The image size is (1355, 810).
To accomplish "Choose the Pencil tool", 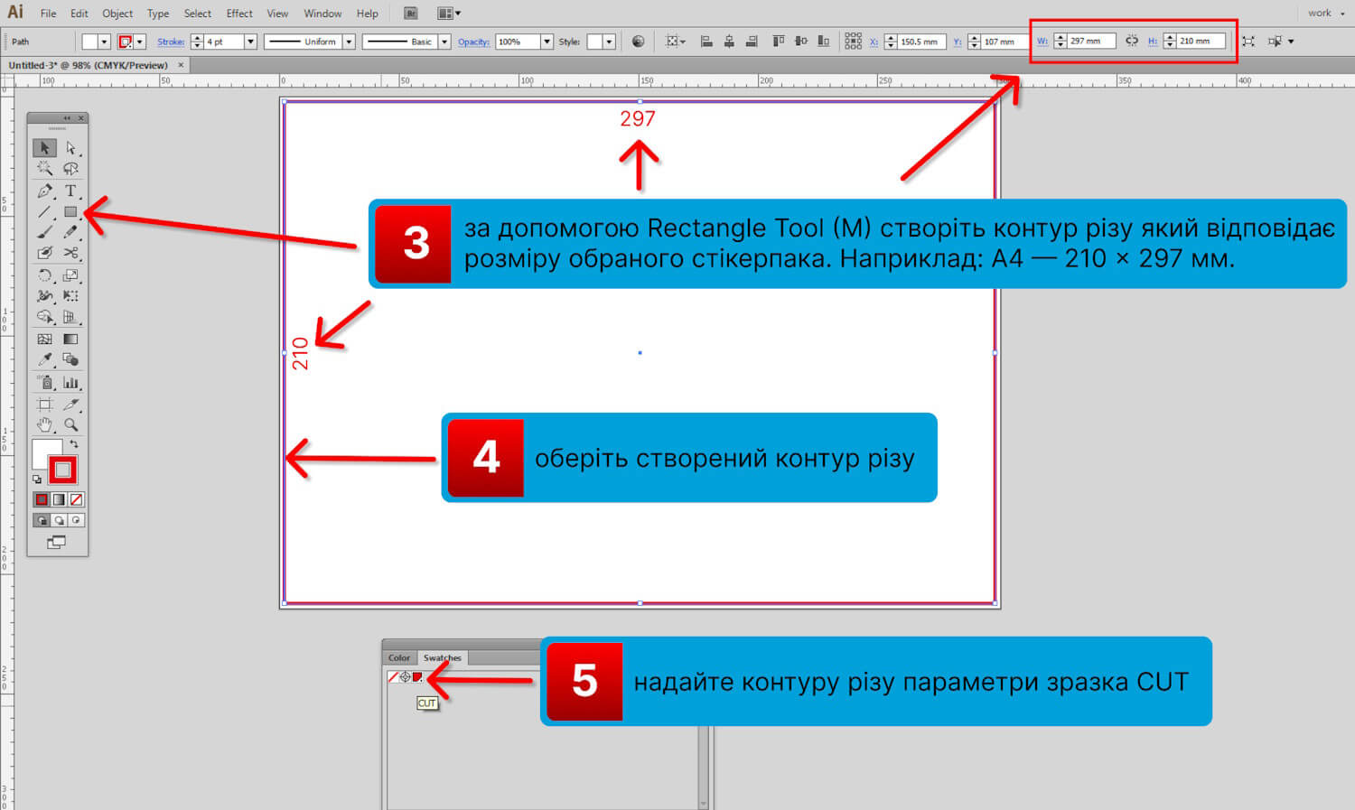I will point(70,232).
